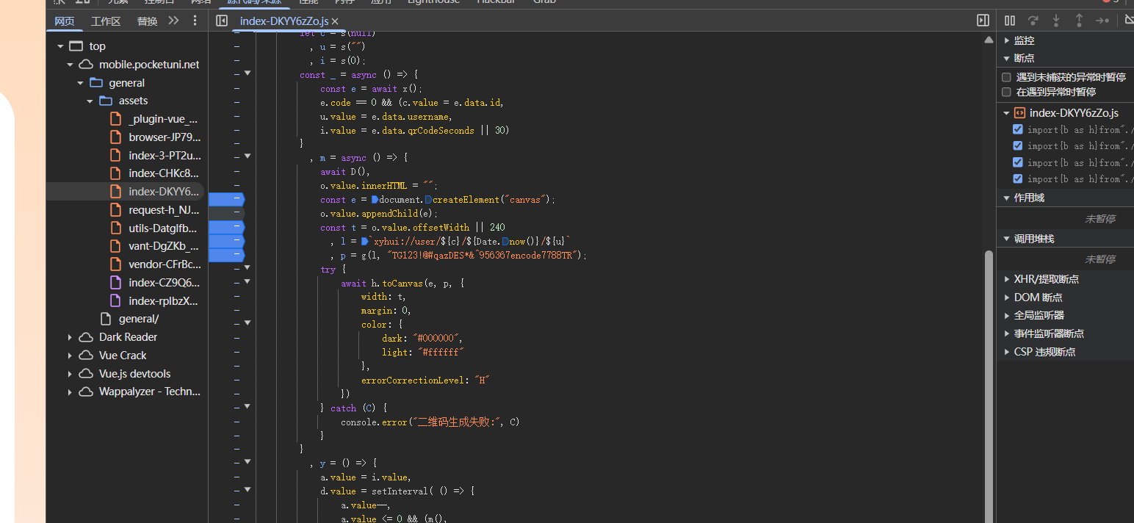Pause script execution in the debugger

(x=1010, y=21)
